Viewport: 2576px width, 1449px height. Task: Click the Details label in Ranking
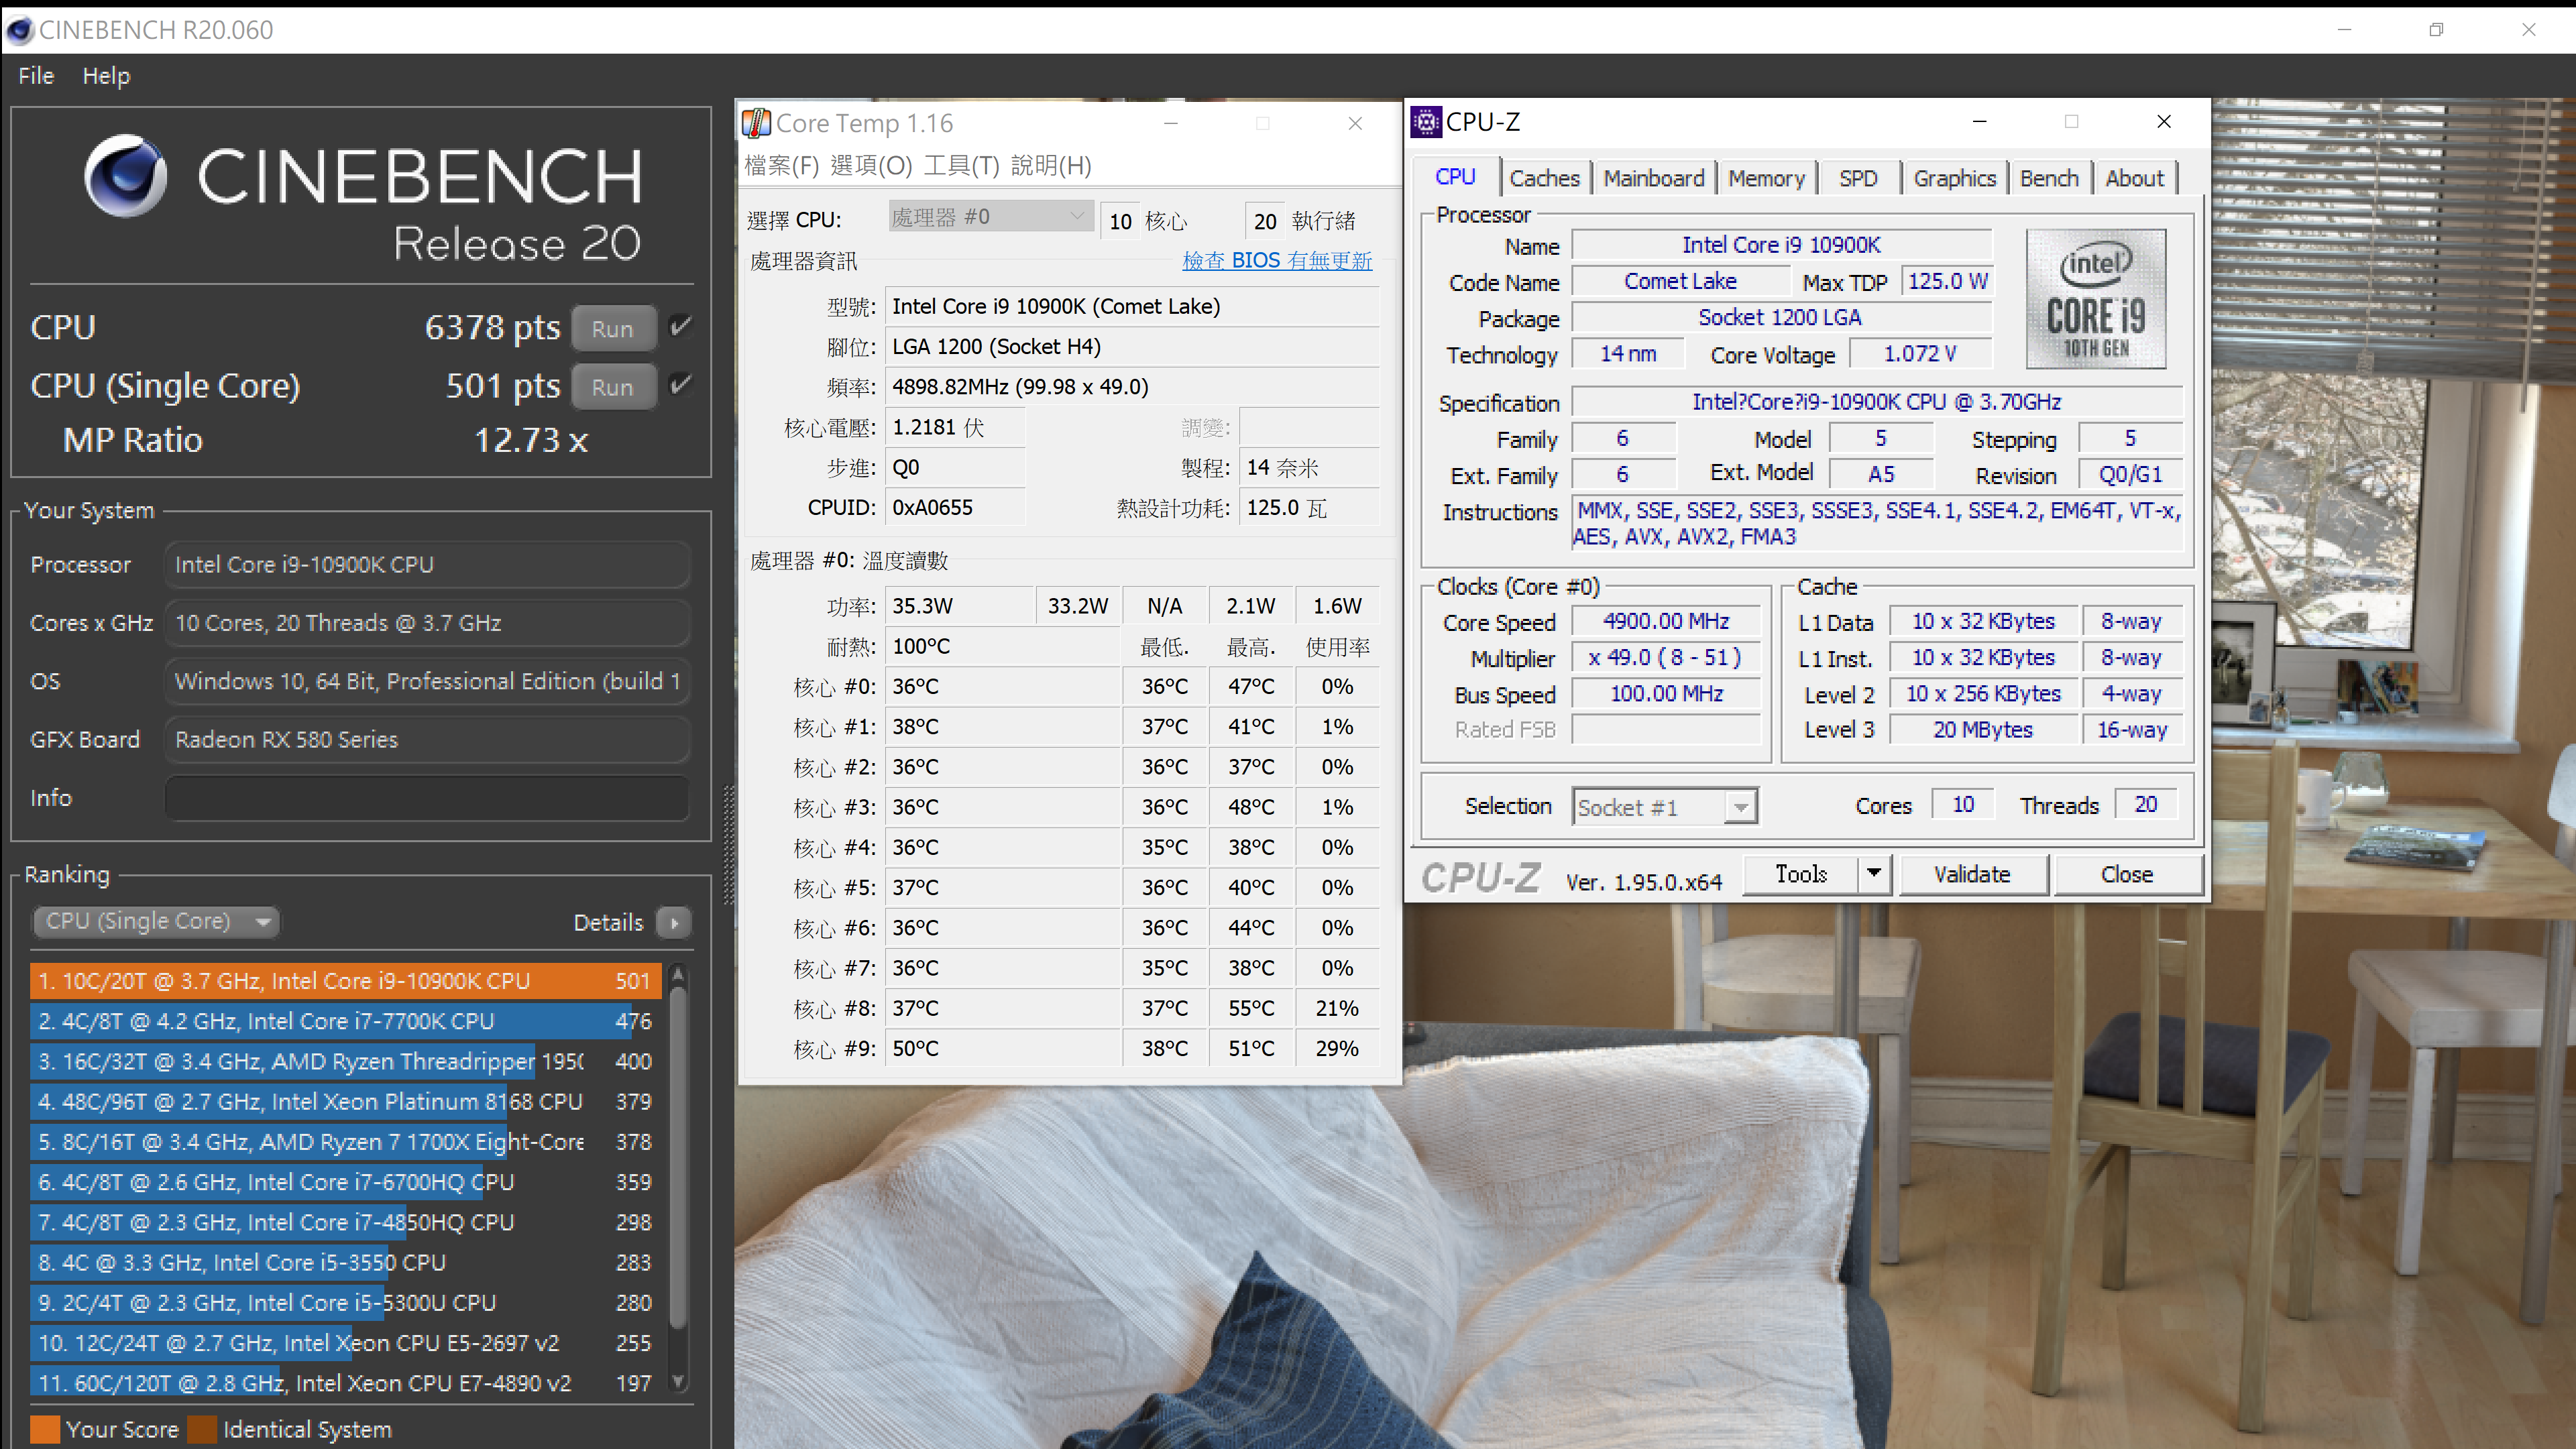pyautogui.click(x=608, y=922)
